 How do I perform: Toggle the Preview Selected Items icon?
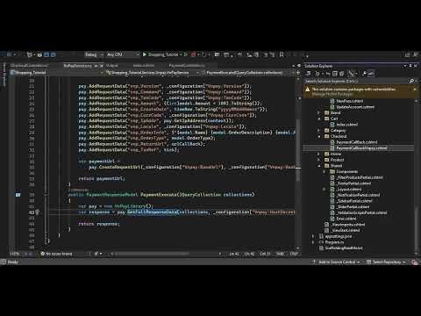coord(371,74)
